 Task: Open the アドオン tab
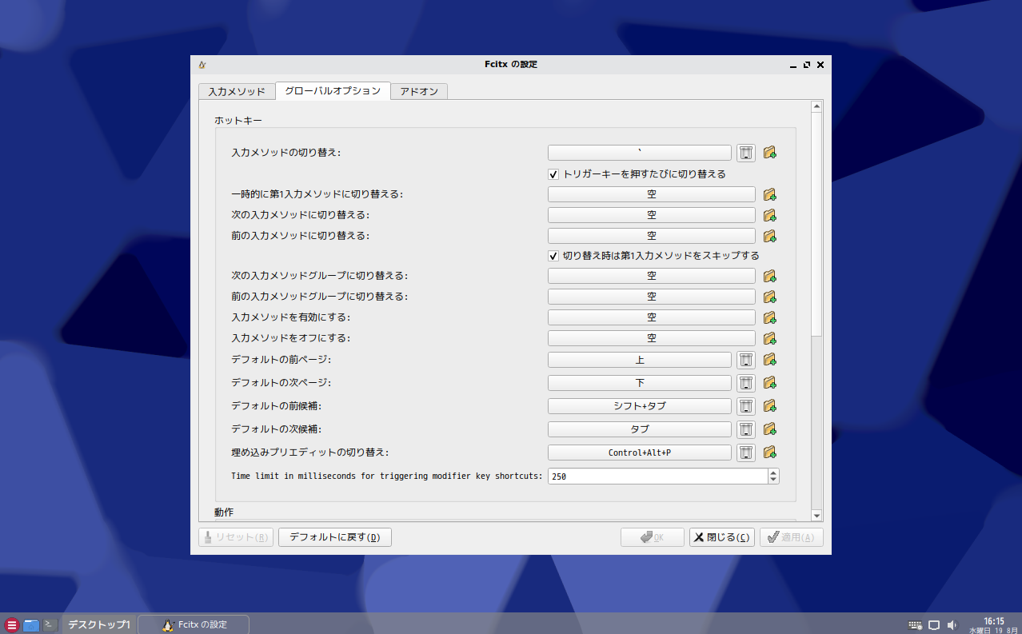pyautogui.click(x=419, y=91)
